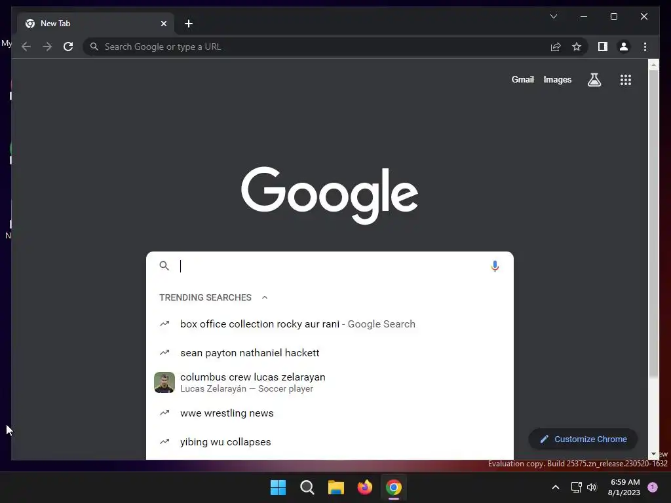Open the Images link

coord(557,79)
